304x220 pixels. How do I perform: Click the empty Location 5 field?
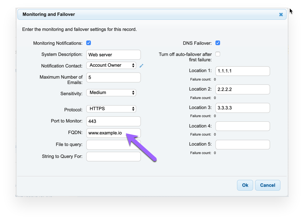242,144
